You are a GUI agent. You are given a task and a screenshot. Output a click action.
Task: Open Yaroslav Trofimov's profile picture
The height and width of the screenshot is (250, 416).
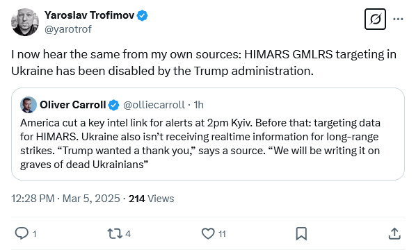pos(25,22)
